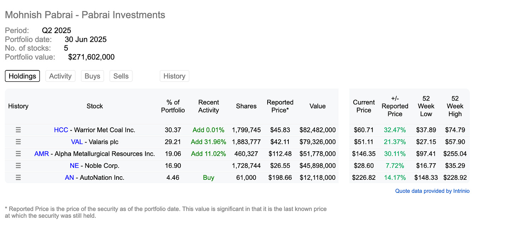Viewport: 514px width, 228px height.
Task: Open the AMR ticker link
Action: pyautogui.click(x=42, y=154)
